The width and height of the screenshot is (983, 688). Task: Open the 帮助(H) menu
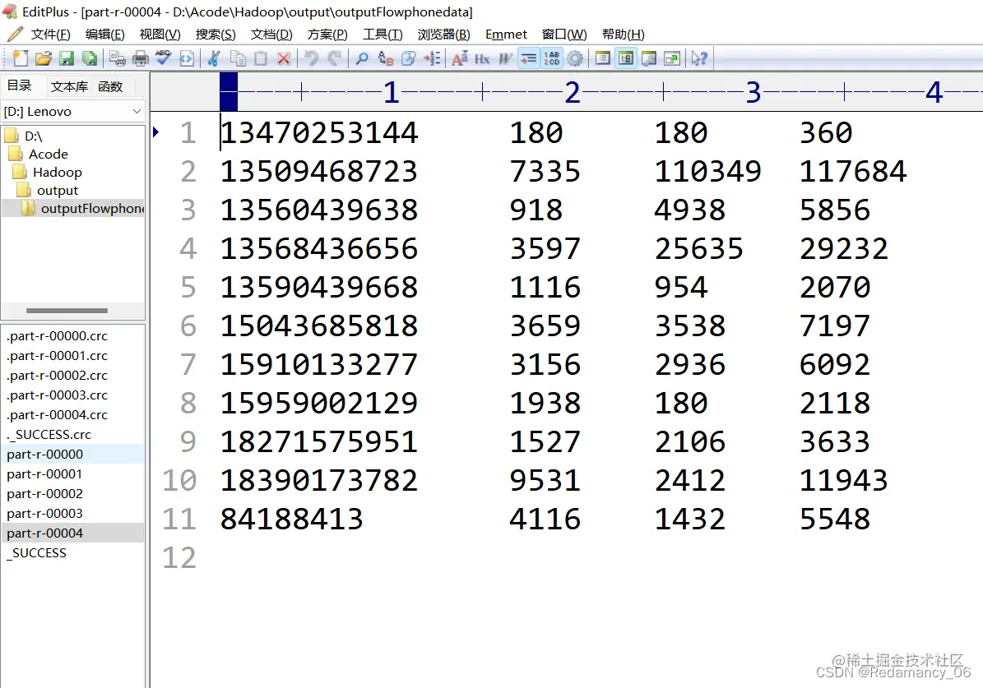[623, 35]
